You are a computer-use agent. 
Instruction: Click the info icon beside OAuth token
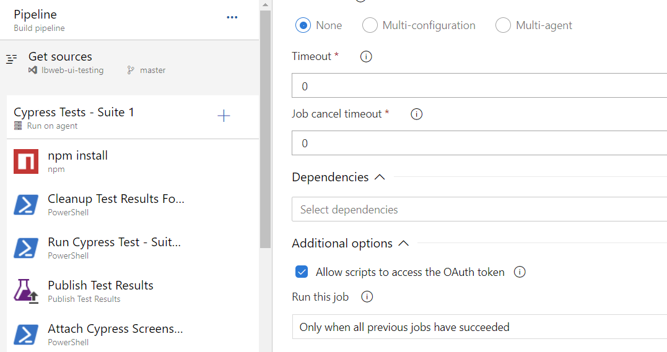tap(520, 272)
